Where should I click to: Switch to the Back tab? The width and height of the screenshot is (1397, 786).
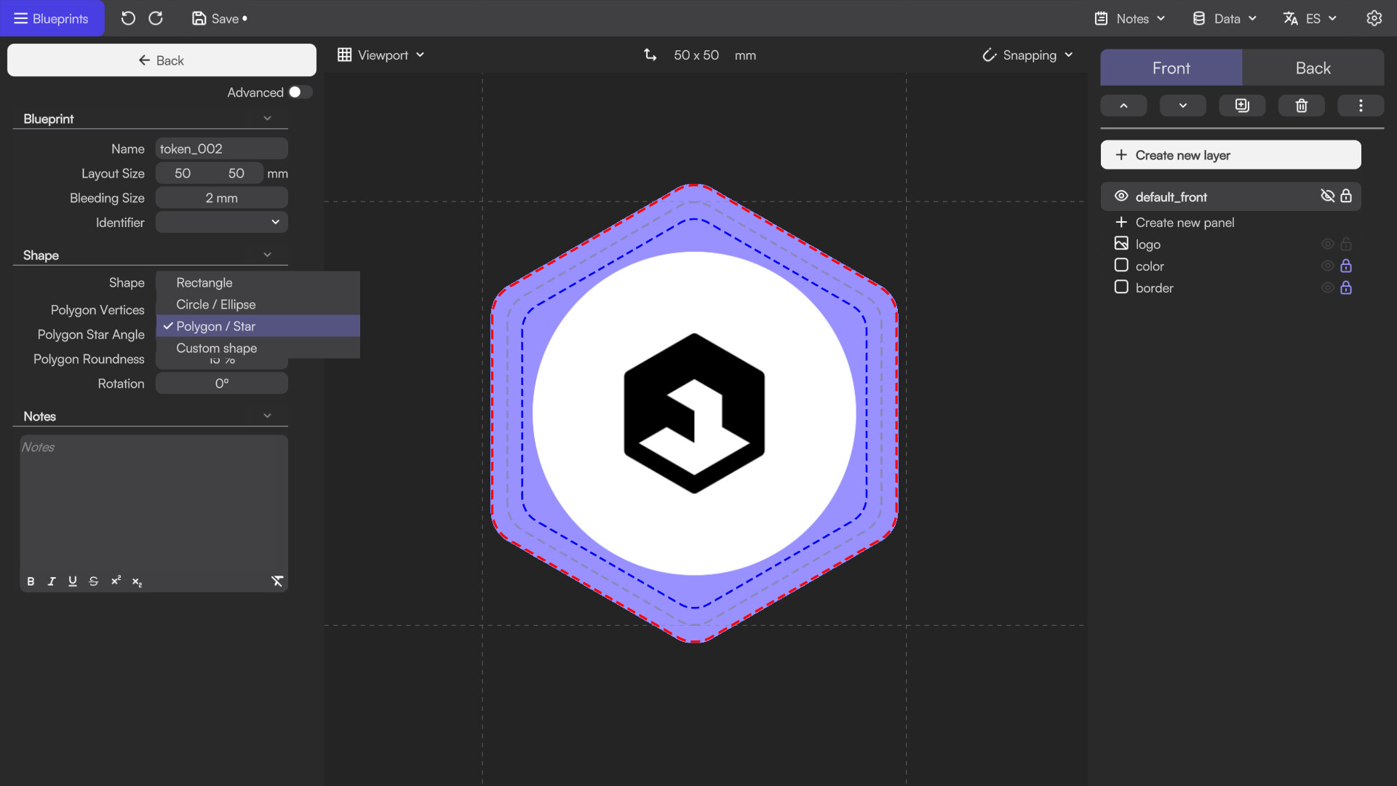click(x=1313, y=68)
